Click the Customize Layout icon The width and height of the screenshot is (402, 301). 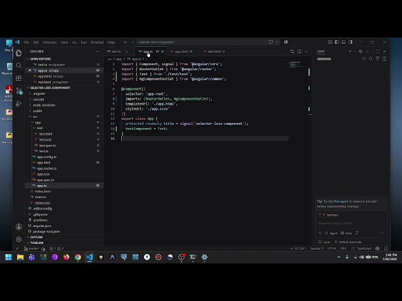[x=330, y=42]
